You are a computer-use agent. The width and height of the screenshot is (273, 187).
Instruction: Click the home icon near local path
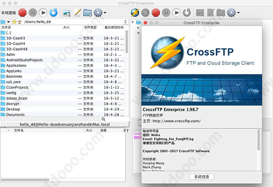click(19, 22)
